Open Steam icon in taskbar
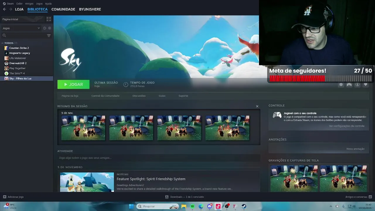375x211 pixels. point(244,206)
